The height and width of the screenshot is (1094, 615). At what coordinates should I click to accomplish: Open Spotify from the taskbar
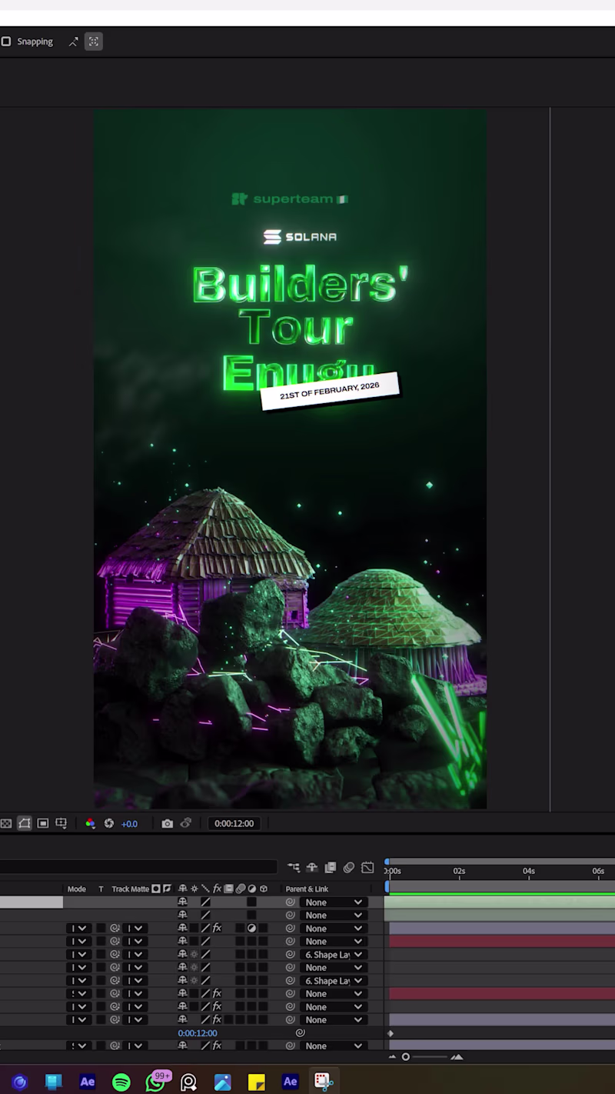coord(121,1082)
